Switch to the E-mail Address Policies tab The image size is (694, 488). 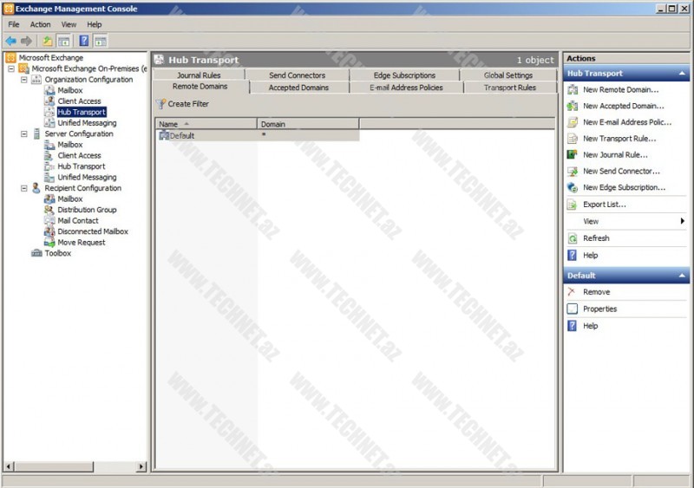click(406, 88)
